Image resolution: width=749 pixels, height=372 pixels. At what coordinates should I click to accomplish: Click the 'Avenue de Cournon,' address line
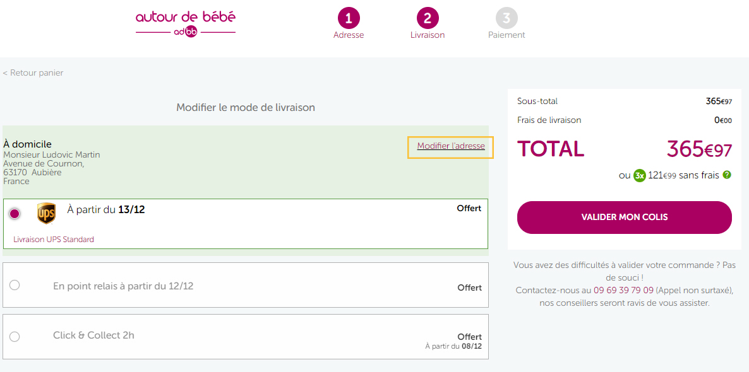coord(44,163)
